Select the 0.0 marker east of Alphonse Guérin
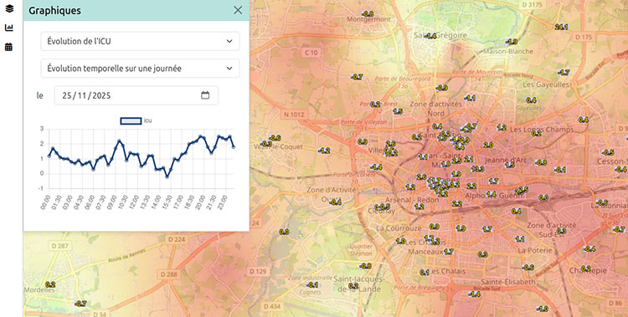Image resolution: width=628 pixels, height=317 pixels. (x=543, y=197)
